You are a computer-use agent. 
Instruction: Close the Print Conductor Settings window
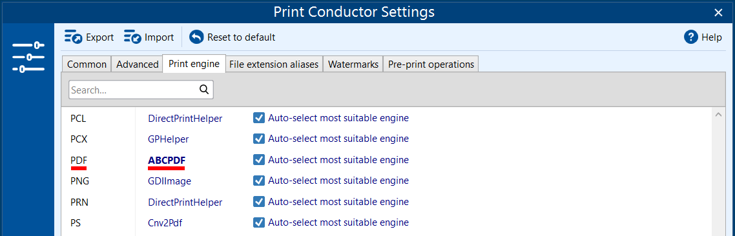[718, 13]
